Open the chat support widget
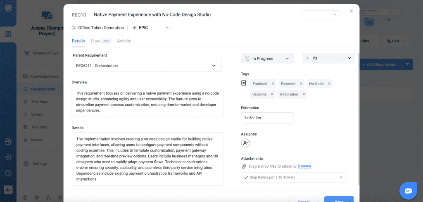 coord(408,190)
